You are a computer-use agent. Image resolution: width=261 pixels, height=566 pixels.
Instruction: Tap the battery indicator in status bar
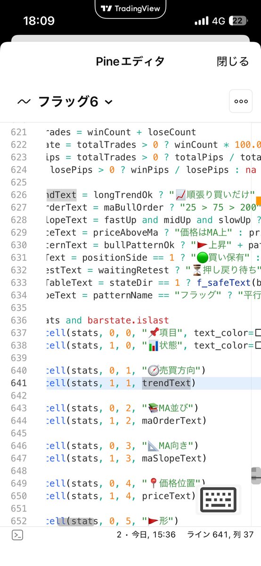point(238,21)
